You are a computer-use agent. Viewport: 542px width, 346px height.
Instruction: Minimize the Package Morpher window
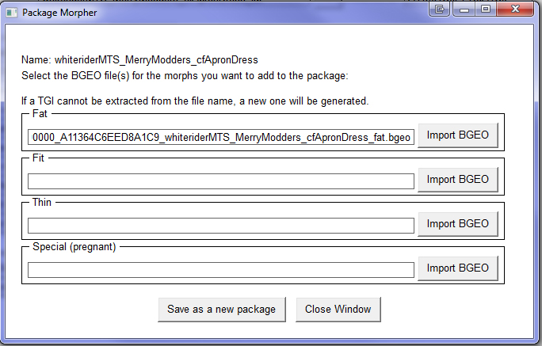click(463, 9)
